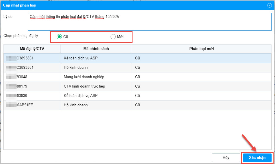Click the Cũ value in the CTV kinh doanh trực tiếp row
275x164 pixels.
pyautogui.click(x=137, y=86)
